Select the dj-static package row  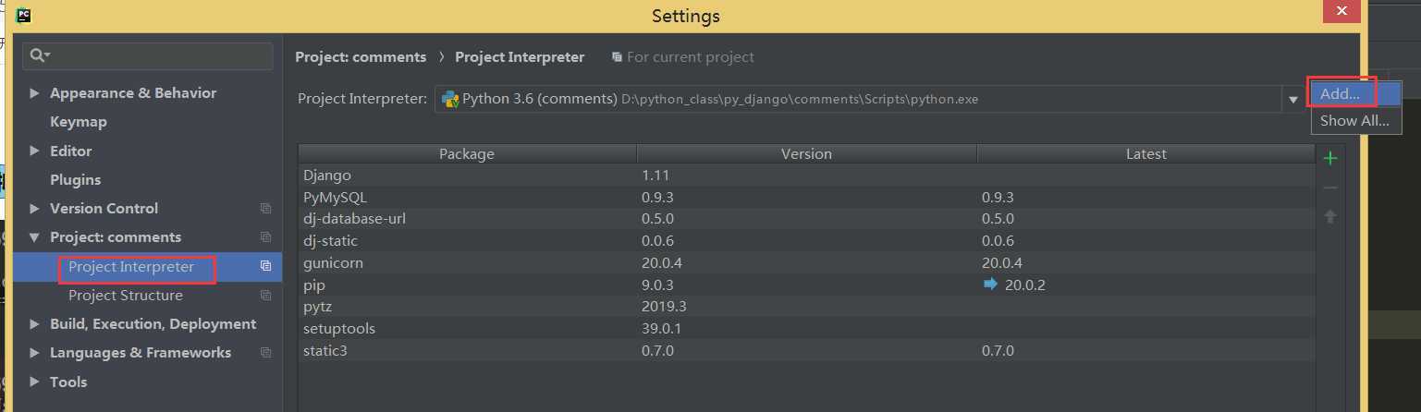807,241
